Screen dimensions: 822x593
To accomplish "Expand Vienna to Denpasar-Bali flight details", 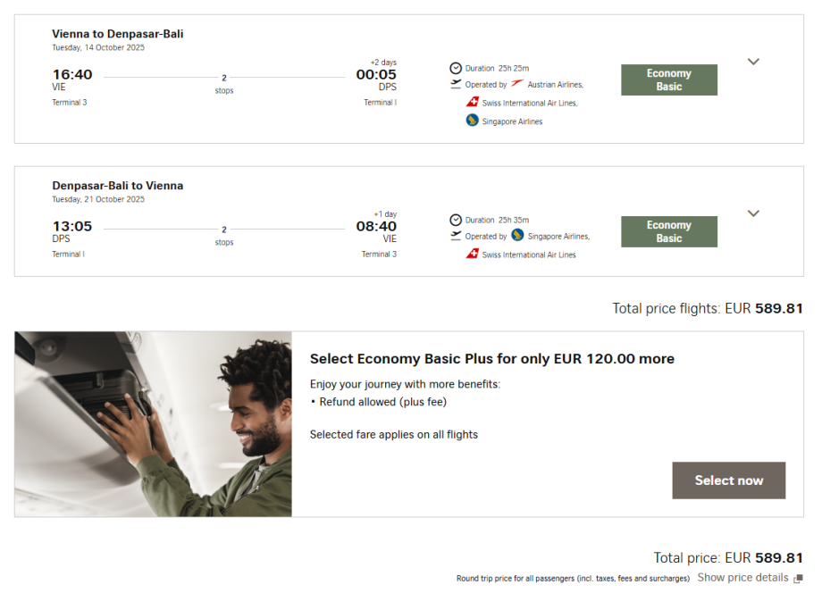I will coord(753,62).
